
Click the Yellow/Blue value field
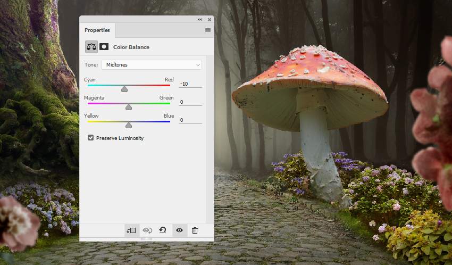[190, 120]
